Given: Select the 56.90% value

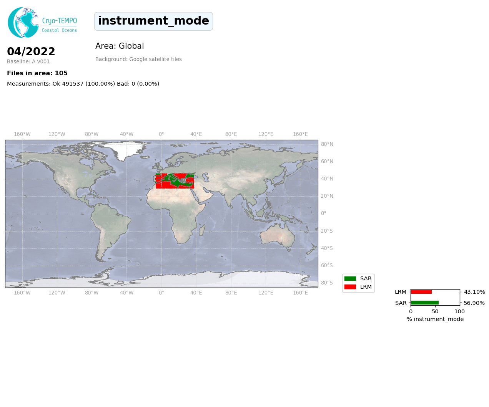Looking at the screenshot, I should [474, 303].
